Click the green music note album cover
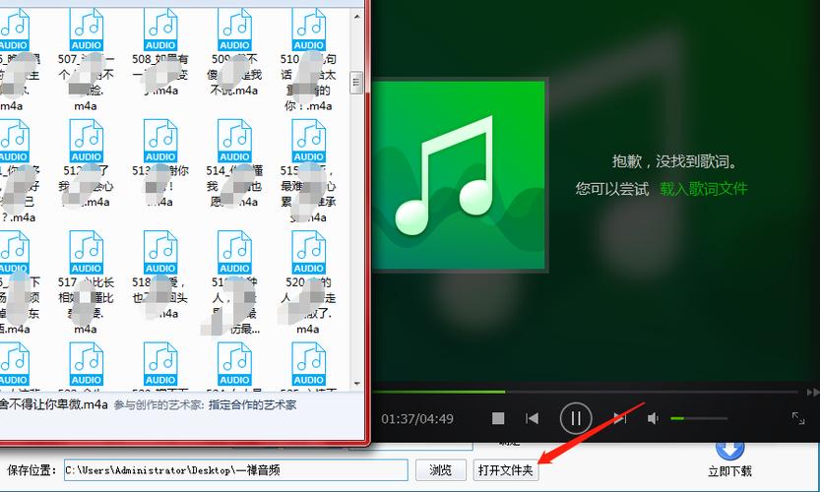This screenshot has height=492, width=820. tap(458, 174)
